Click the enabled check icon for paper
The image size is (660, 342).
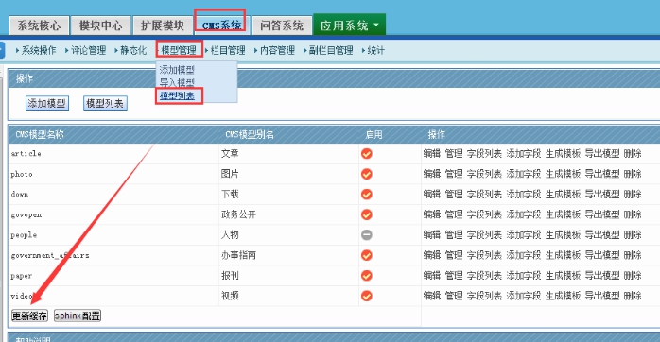367,276
